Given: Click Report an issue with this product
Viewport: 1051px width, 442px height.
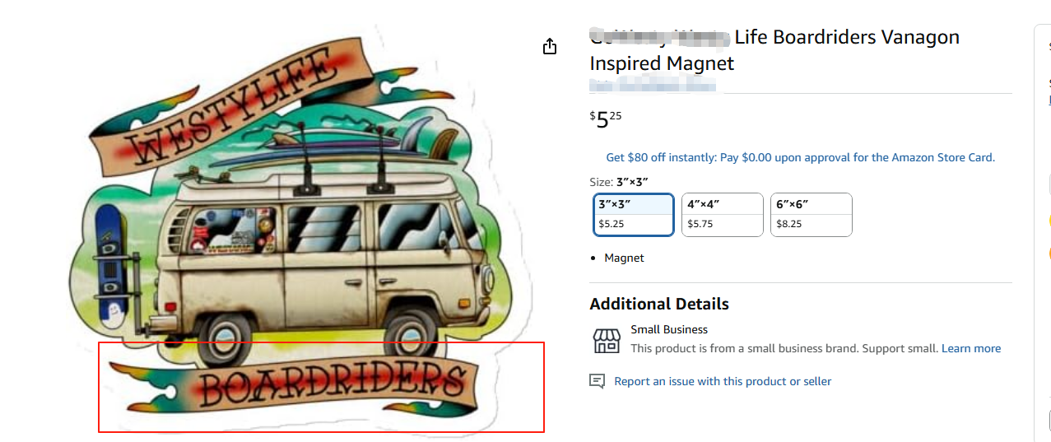Looking at the screenshot, I should (x=723, y=381).
